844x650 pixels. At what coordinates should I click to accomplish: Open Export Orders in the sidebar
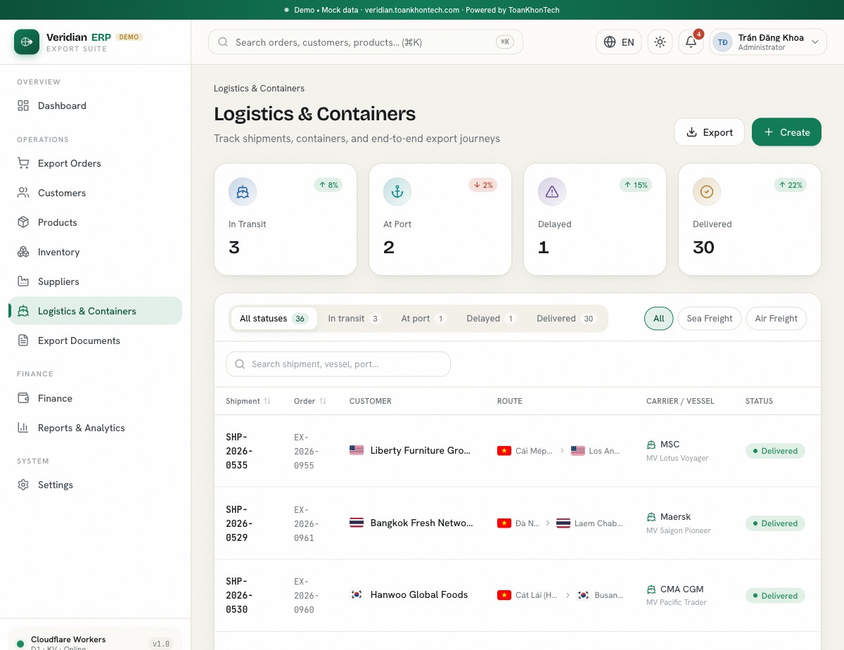pos(95,163)
